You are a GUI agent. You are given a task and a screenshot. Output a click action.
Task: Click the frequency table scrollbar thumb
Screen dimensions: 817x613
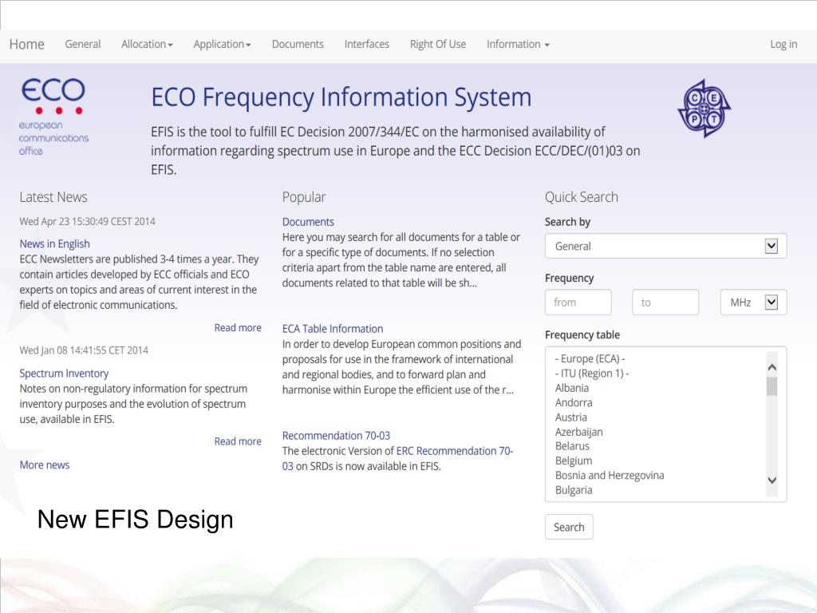point(772,387)
